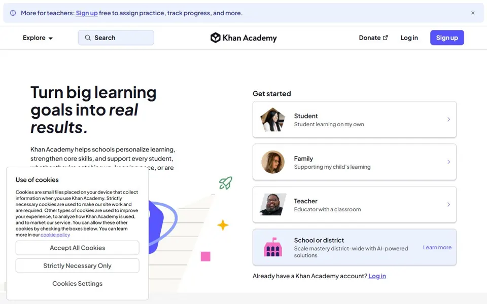Image resolution: width=487 pixels, height=304 pixels.
Task: Click the chevron on the Student card
Action: click(x=448, y=120)
